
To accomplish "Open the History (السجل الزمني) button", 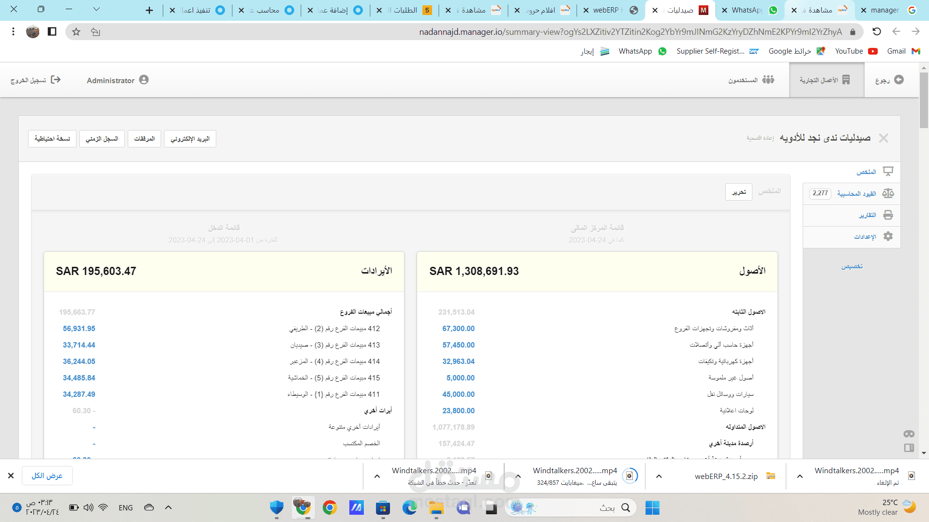I will coord(102,139).
